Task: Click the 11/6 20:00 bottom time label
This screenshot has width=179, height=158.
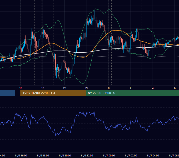Action: 65,155
